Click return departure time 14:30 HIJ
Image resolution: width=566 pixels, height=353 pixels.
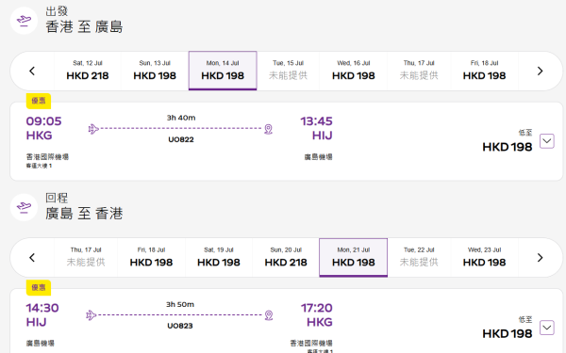(x=42, y=314)
